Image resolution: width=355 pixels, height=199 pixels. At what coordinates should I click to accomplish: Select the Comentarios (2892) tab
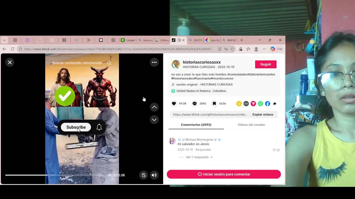(196, 125)
